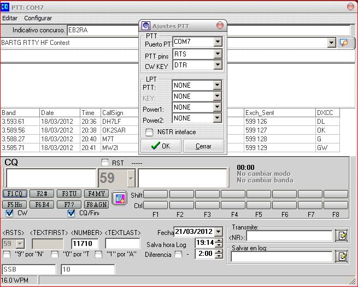Click the callsign entry field under CQ
The image size is (358, 287).
(51, 178)
